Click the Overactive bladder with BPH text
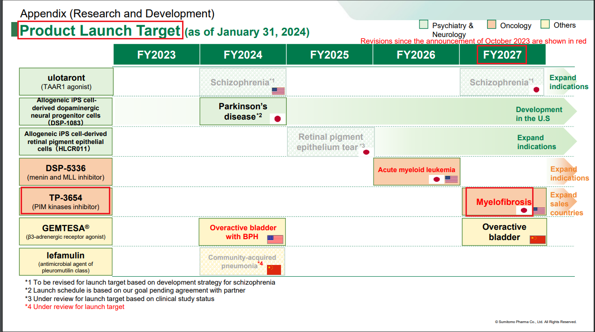595x332 pixels. click(243, 232)
